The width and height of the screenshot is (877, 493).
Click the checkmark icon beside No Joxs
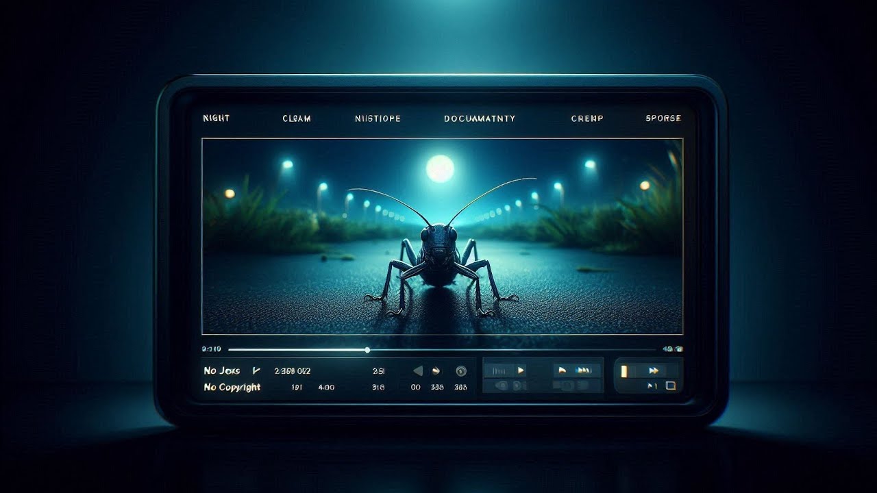click(256, 370)
